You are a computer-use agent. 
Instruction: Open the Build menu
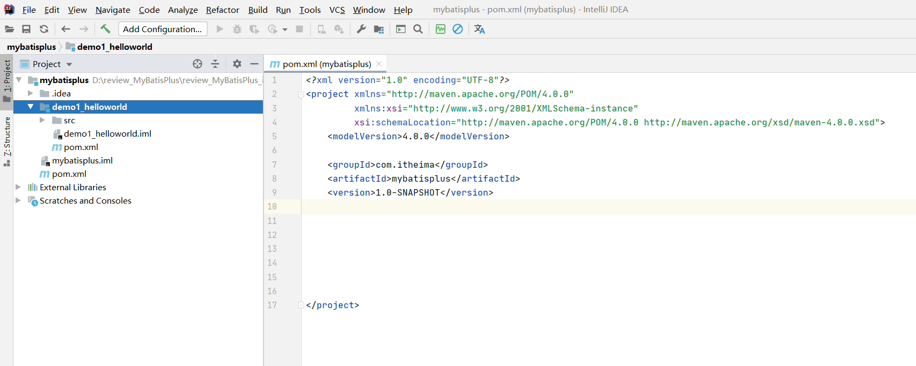[x=258, y=10]
